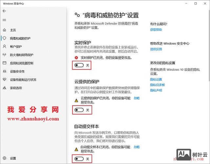Click the warning triangle under 云提供的保护
The image size is (210, 164).
point(76,100)
